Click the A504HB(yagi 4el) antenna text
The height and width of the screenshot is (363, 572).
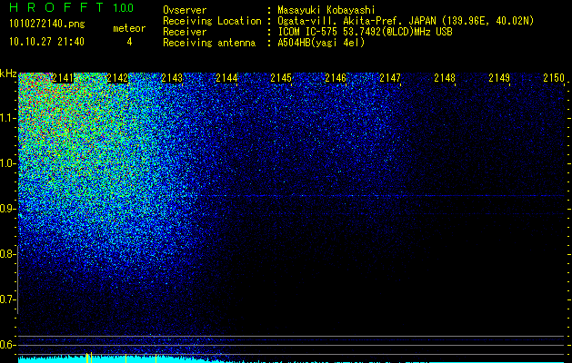(x=321, y=43)
